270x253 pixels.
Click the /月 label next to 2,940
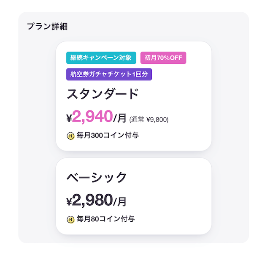120,118
